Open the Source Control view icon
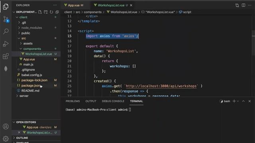 tap(6, 19)
